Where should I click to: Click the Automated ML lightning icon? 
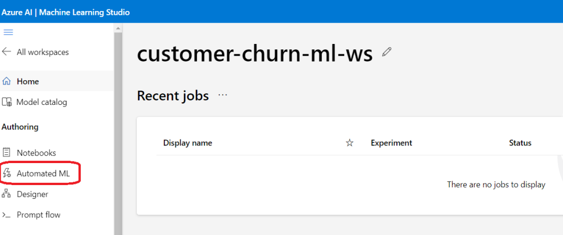point(7,174)
